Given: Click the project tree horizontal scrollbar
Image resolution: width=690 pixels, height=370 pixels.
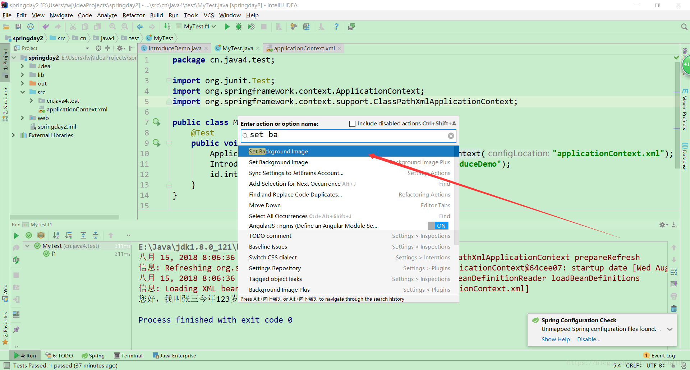Looking at the screenshot, I should point(65,217).
